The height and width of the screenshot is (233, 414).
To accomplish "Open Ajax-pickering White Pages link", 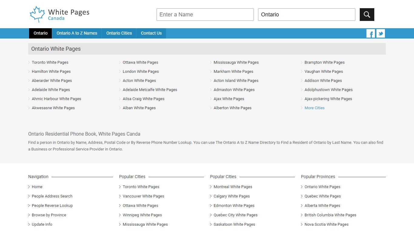I will click(328, 99).
